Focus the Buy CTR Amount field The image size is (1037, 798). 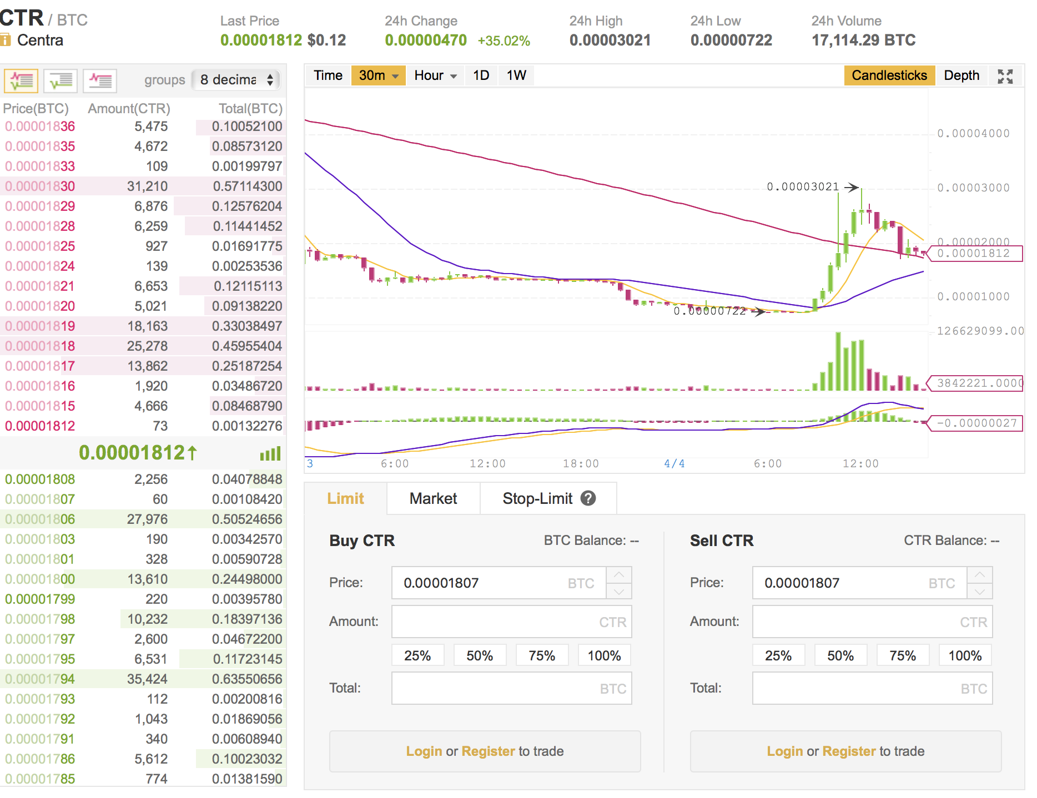tap(511, 622)
